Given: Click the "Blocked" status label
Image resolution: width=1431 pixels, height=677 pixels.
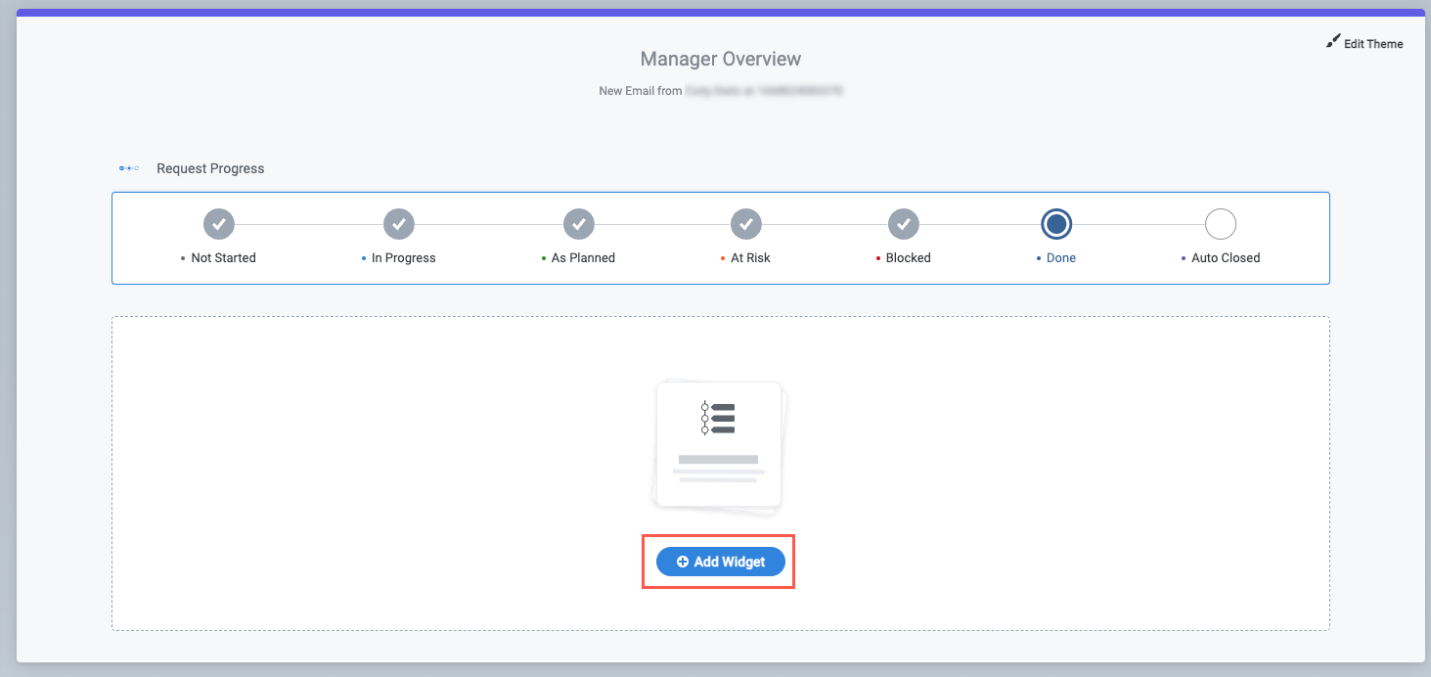Looking at the screenshot, I should (908, 257).
